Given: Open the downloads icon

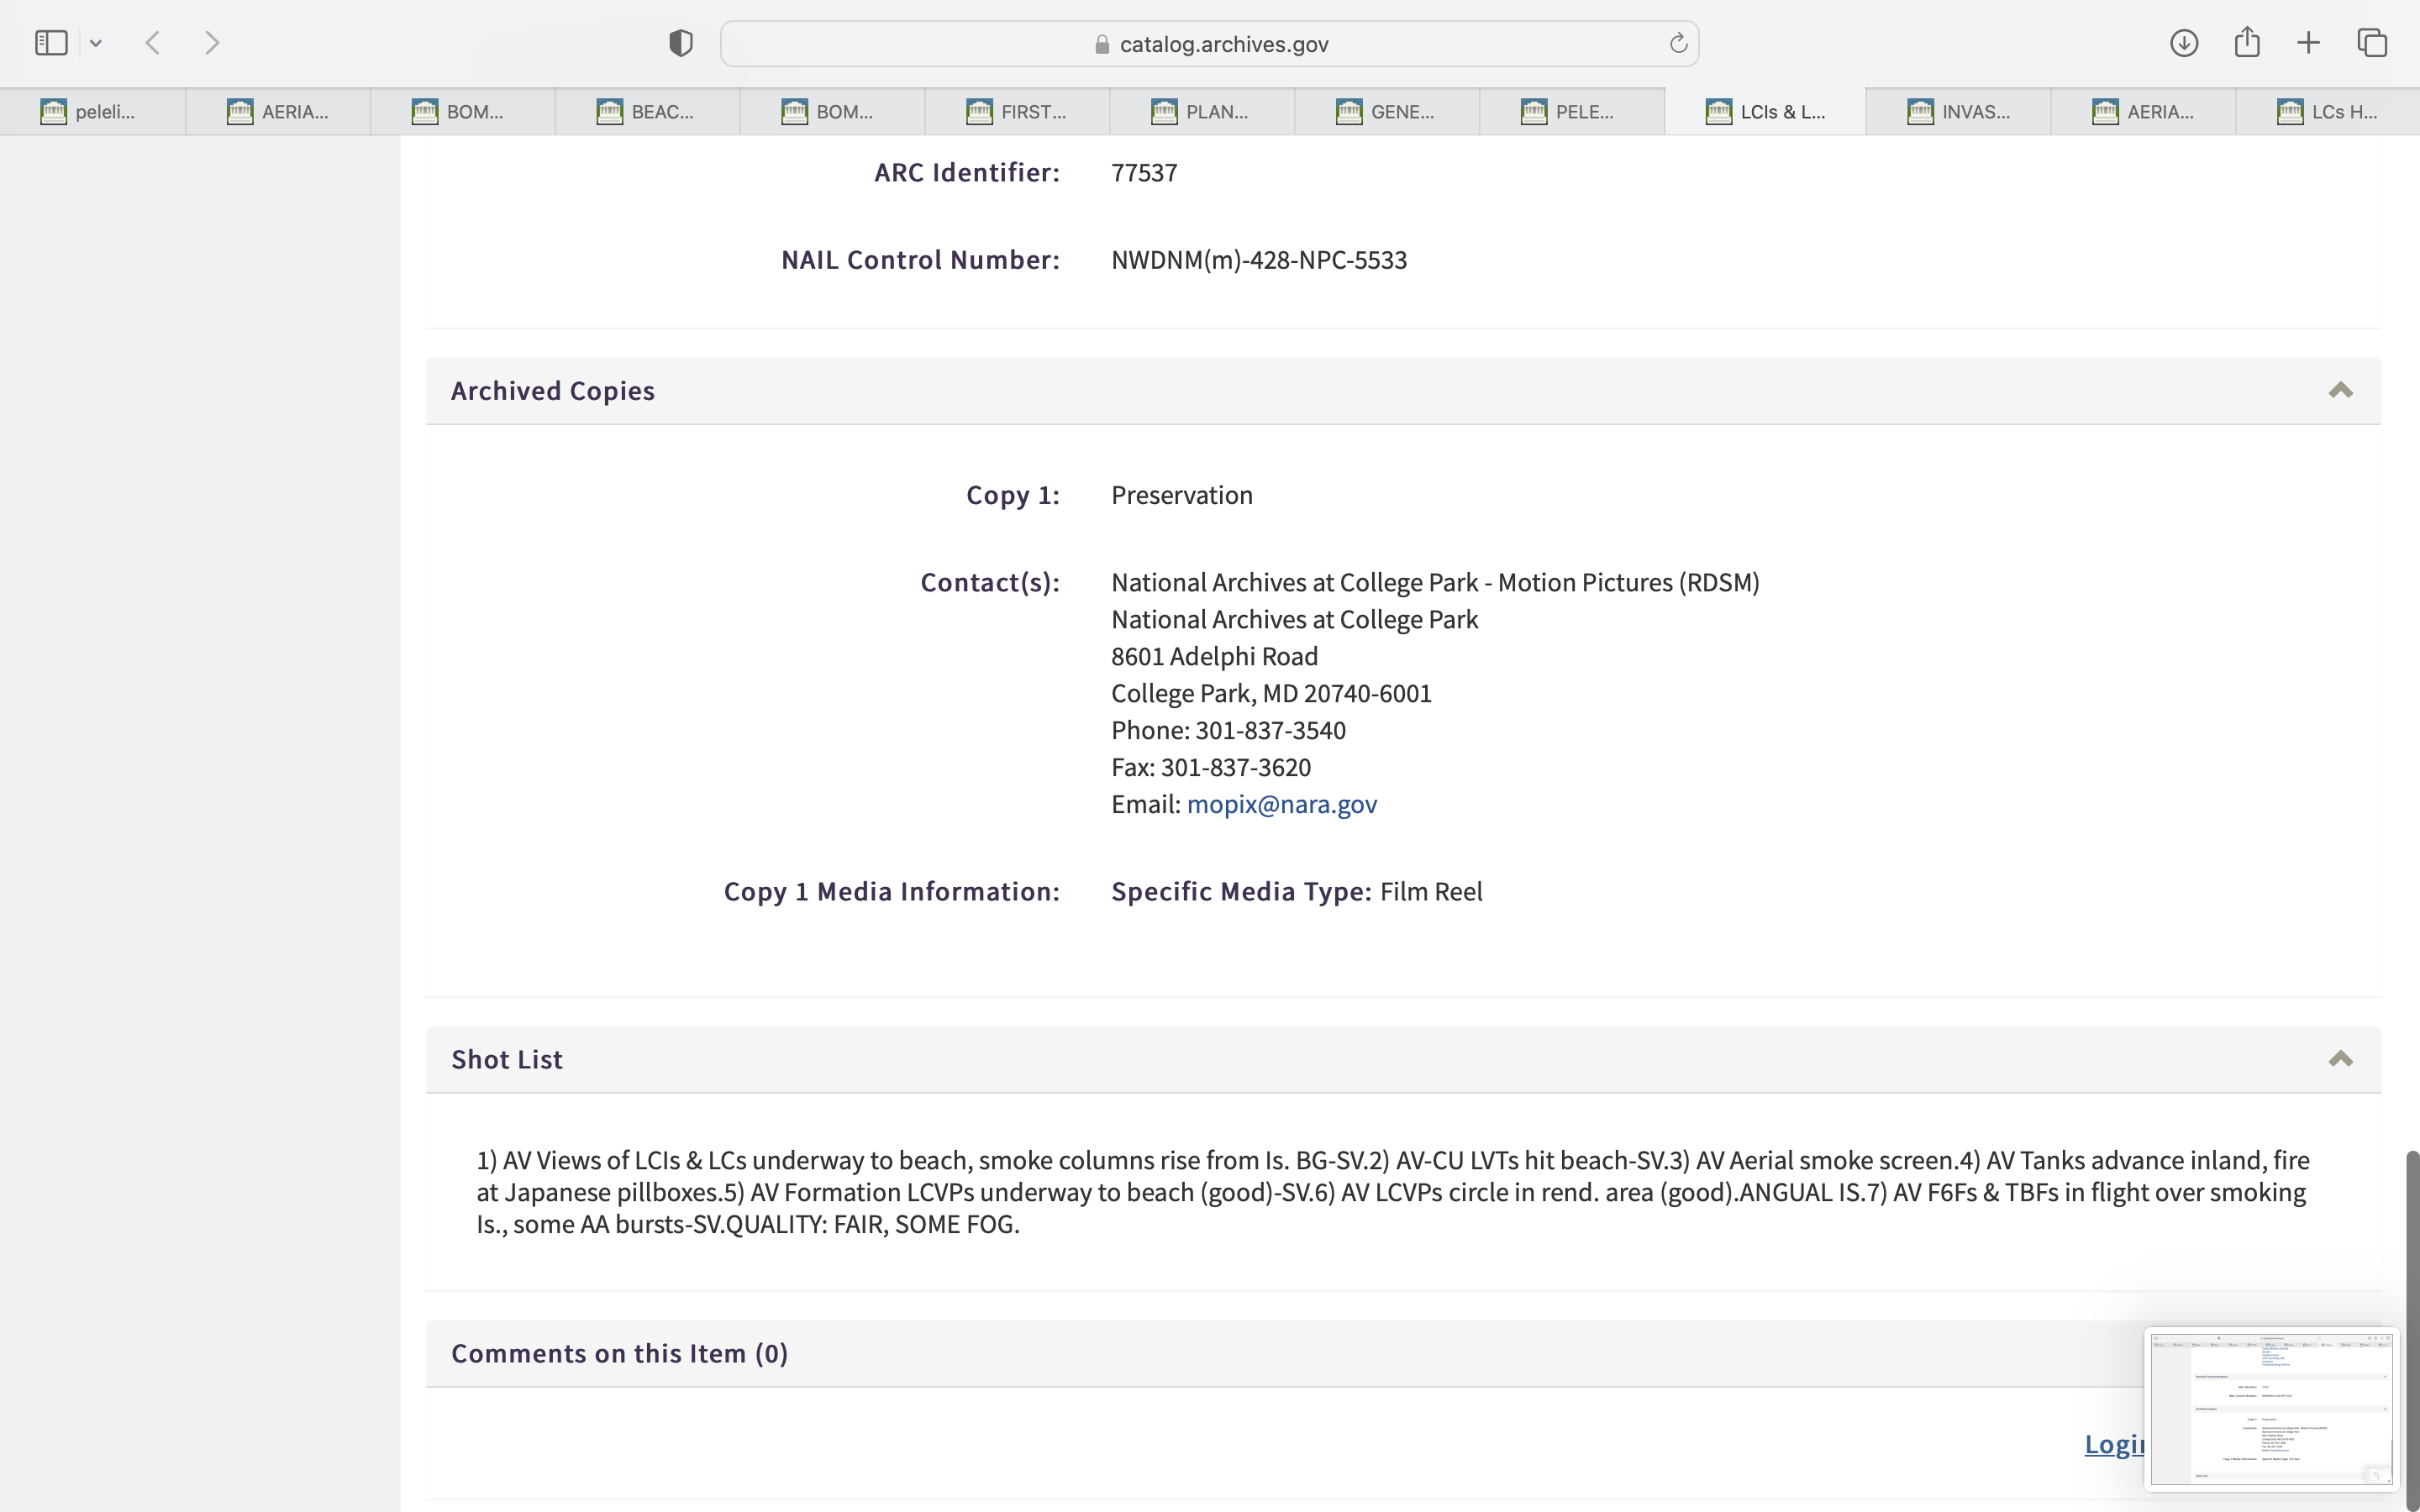Looking at the screenshot, I should coord(2184,43).
